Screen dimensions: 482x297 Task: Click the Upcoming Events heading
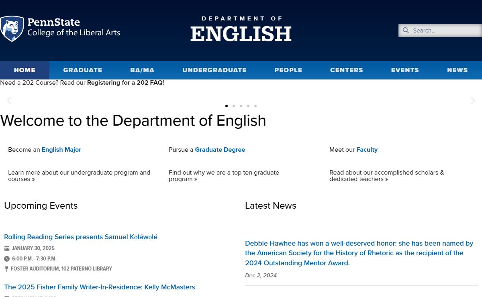point(41,205)
